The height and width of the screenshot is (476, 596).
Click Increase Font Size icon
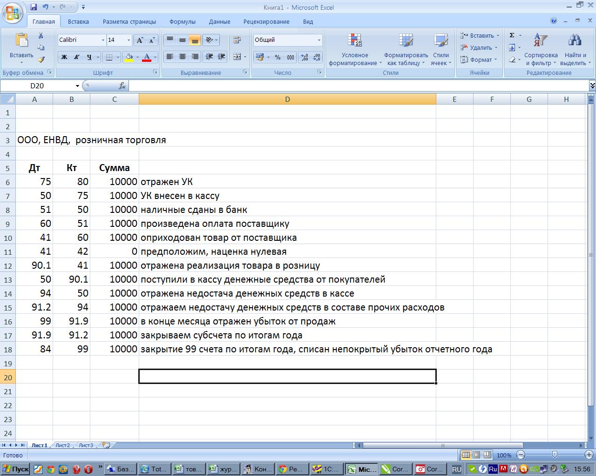point(139,40)
